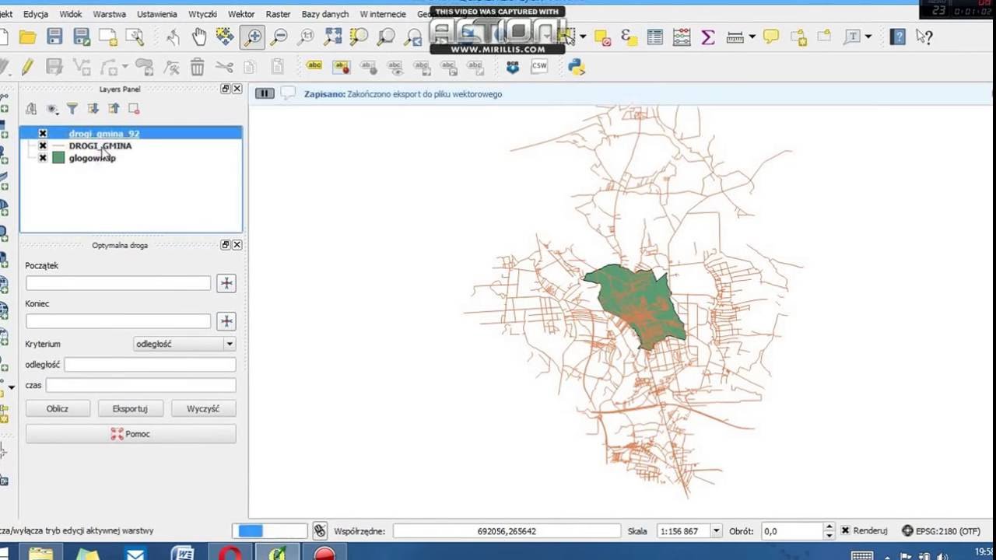Toggle the Renderuj checkbox

[x=846, y=531]
